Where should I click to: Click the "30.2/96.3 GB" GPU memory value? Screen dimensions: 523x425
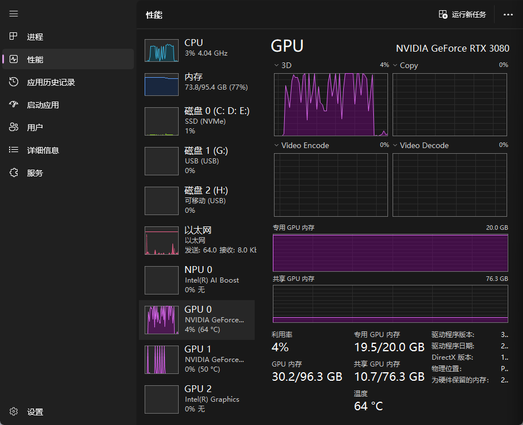tap(307, 377)
